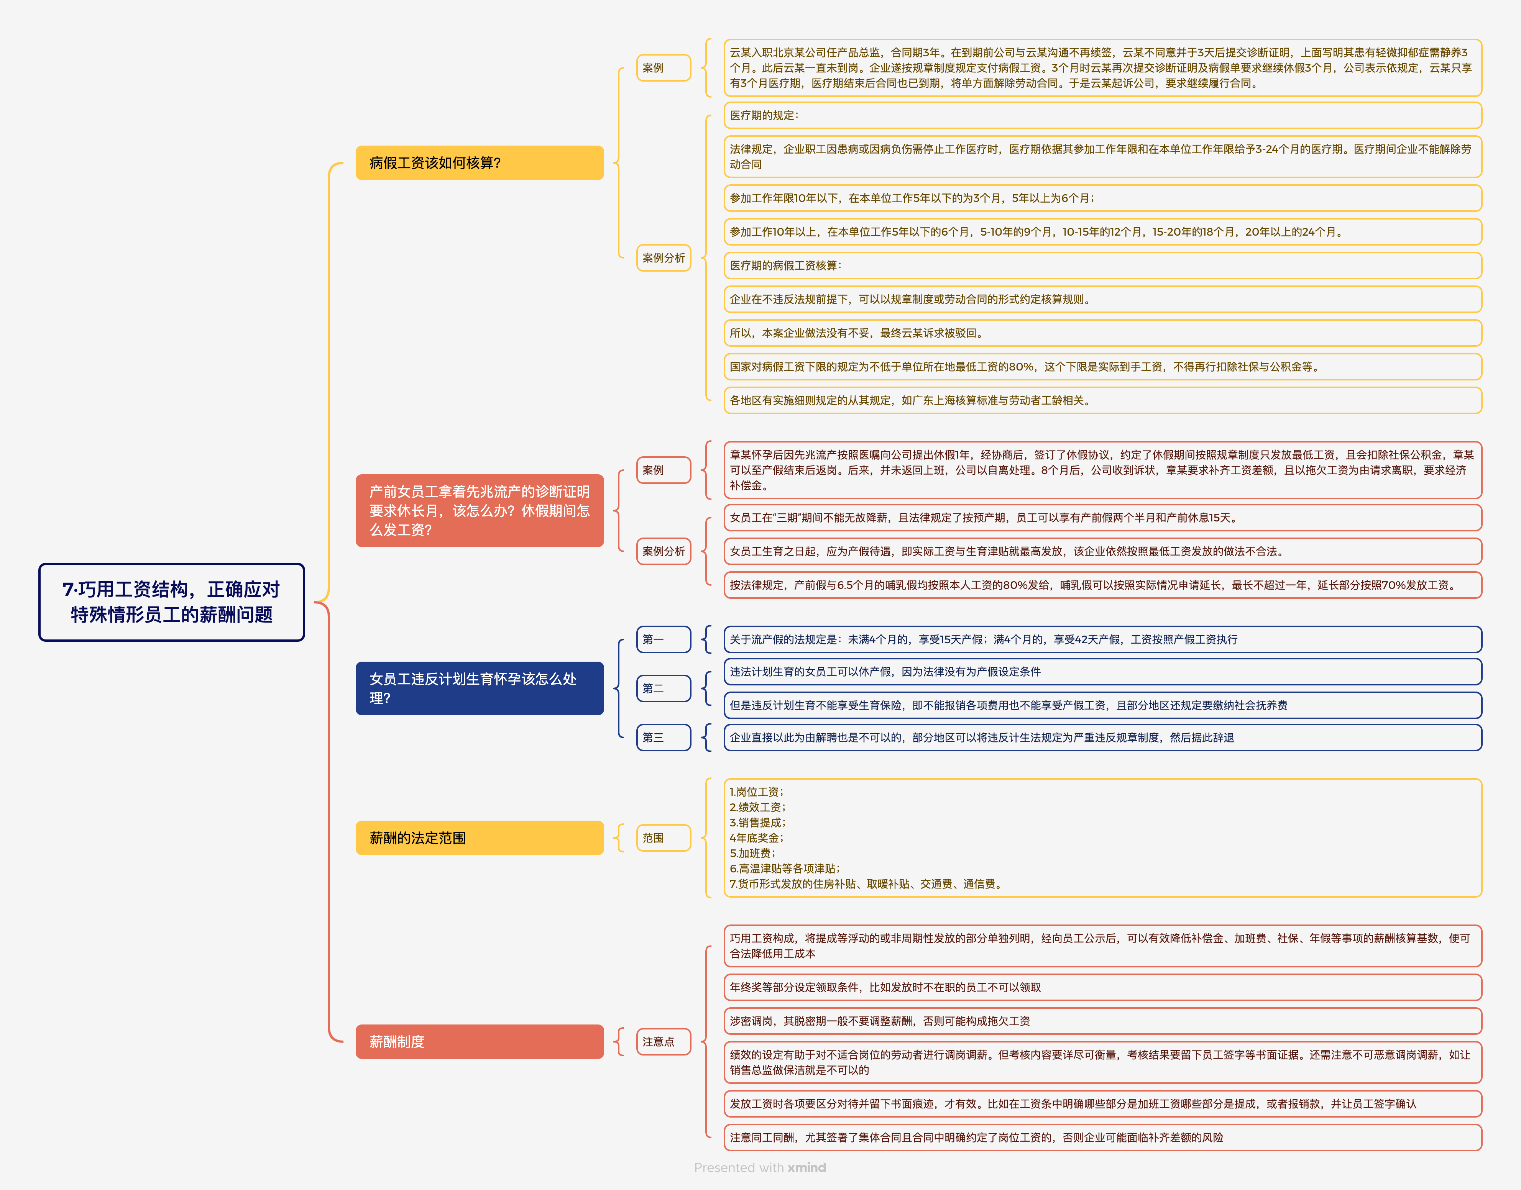Click the 注意同工同酬 node
1521x1190 pixels.
(x=1103, y=1138)
